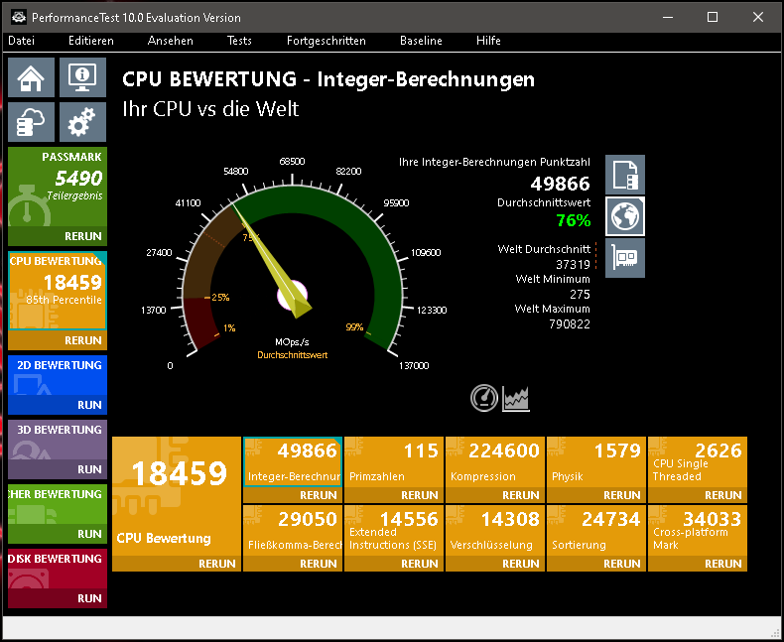
Task: Select the world globe comparison icon
Action: [625, 216]
